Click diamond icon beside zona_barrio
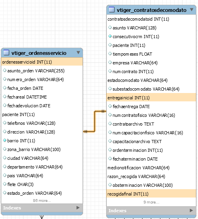 (x=5, y=149)
